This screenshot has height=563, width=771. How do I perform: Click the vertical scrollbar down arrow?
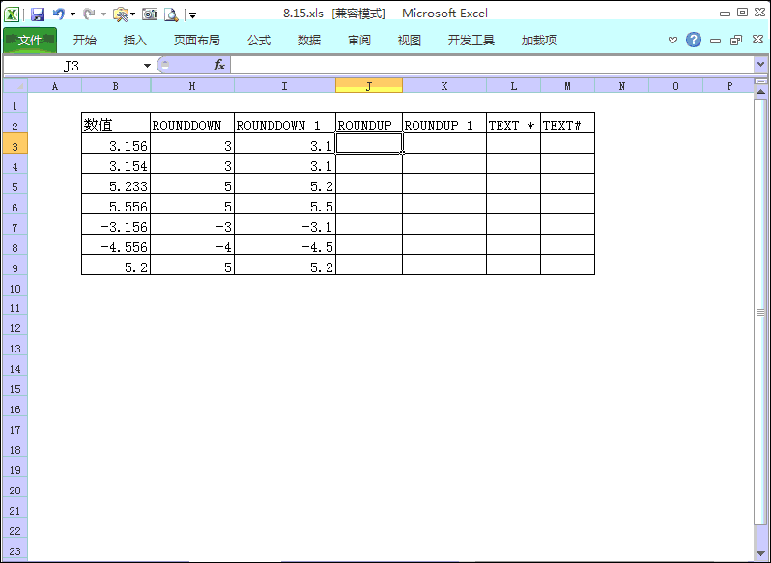coord(760,553)
